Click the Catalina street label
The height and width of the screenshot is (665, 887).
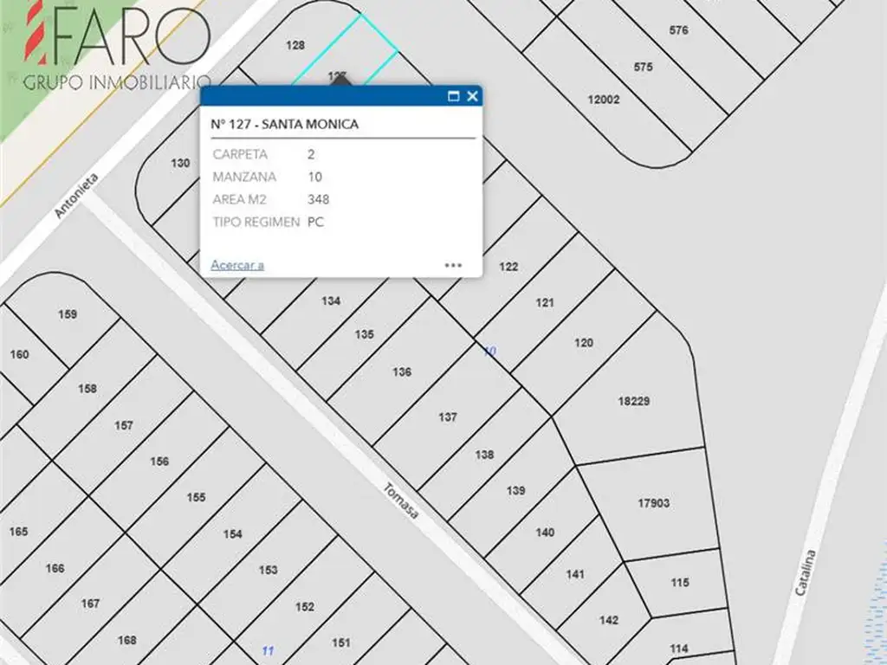(x=805, y=572)
